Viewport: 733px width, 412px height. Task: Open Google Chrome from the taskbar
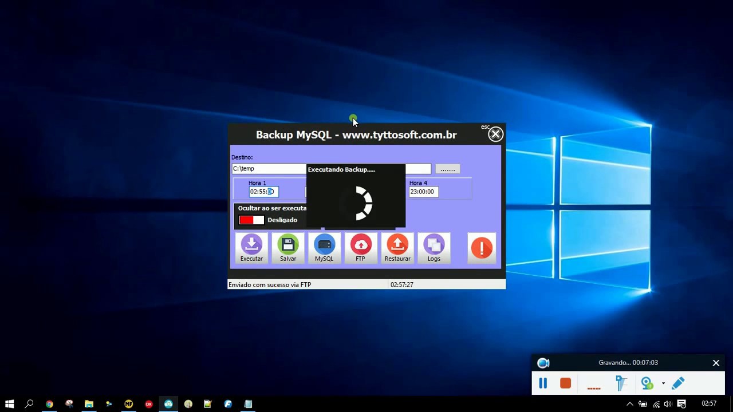49,404
